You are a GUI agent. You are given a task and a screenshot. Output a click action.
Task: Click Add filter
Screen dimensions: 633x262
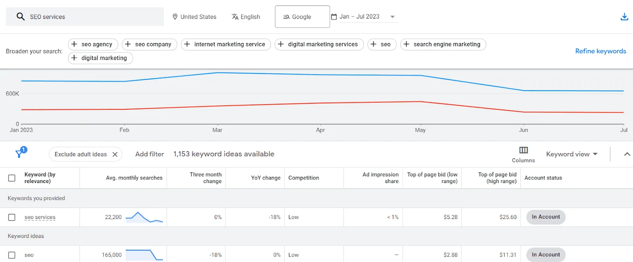(x=150, y=154)
